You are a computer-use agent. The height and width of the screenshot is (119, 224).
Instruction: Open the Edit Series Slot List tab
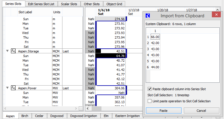(41, 4)
